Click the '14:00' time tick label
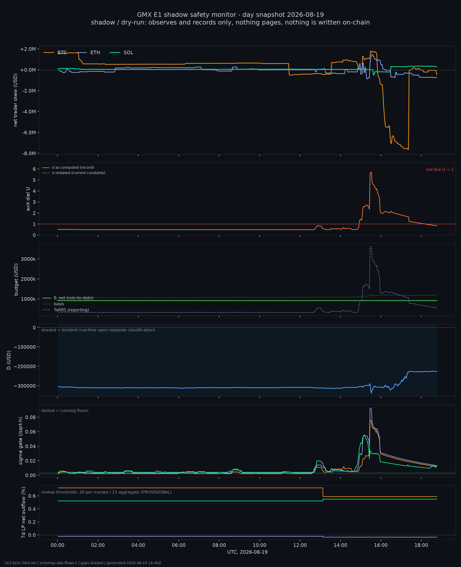 pos(340,545)
